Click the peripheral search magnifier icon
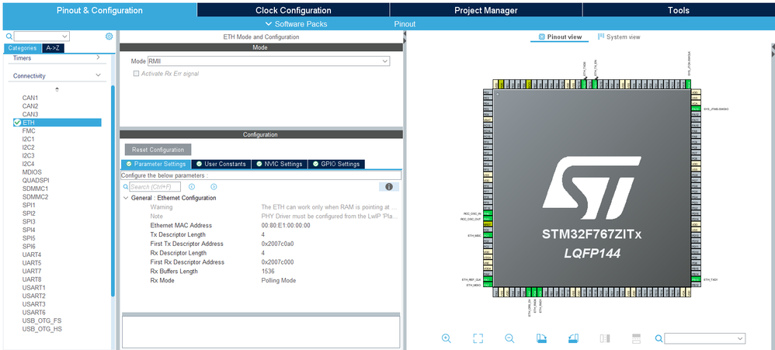Image resolution: width=775 pixels, height=350 pixels. click(x=9, y=36)
